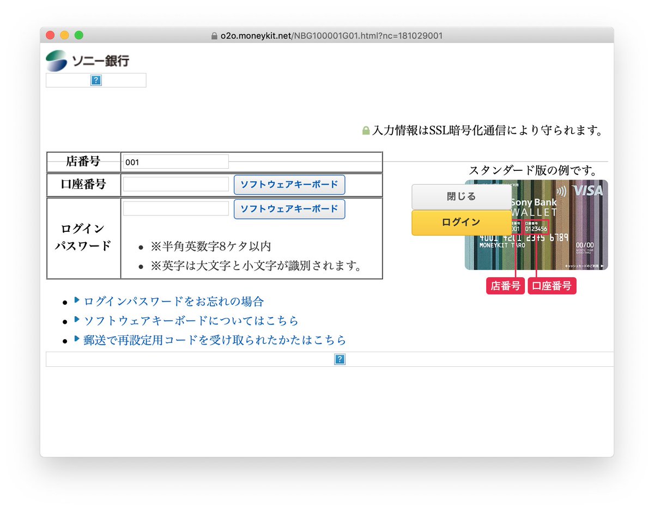
Task: Click the 口座番号 table header cell
Action: pyautogui.click(x=83, y=185)
